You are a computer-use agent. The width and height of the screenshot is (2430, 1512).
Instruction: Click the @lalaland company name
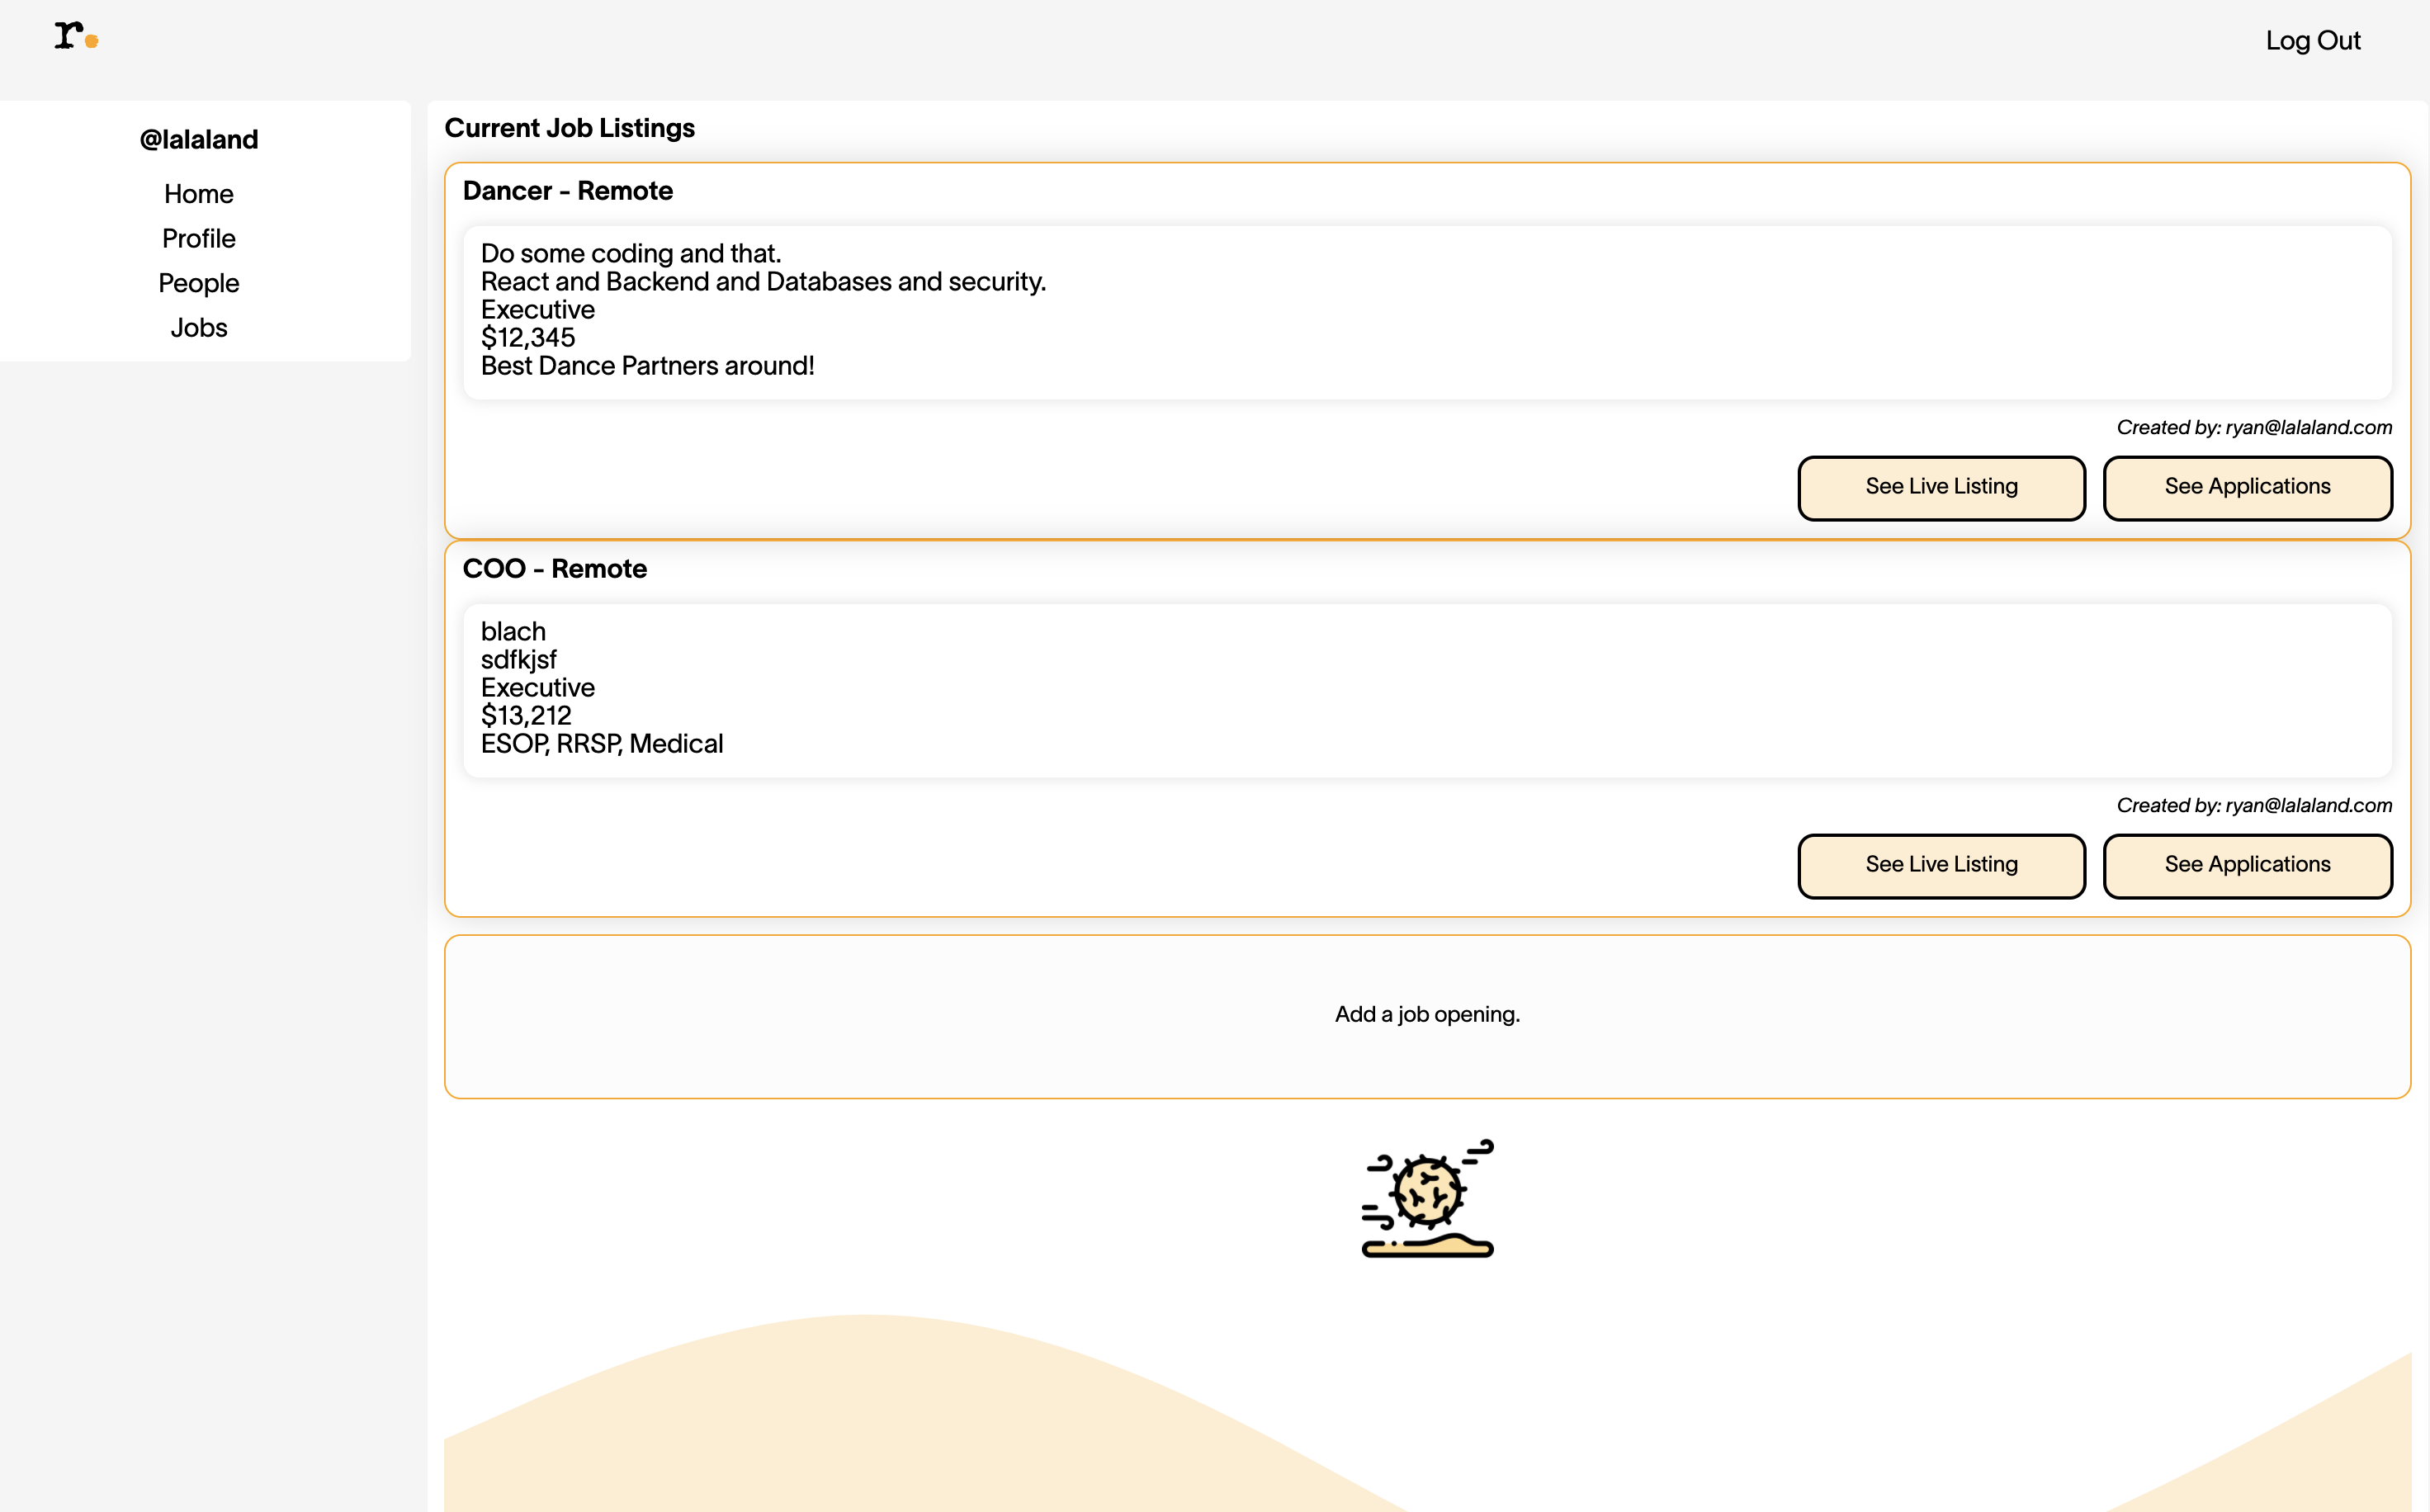click(198, 139)
